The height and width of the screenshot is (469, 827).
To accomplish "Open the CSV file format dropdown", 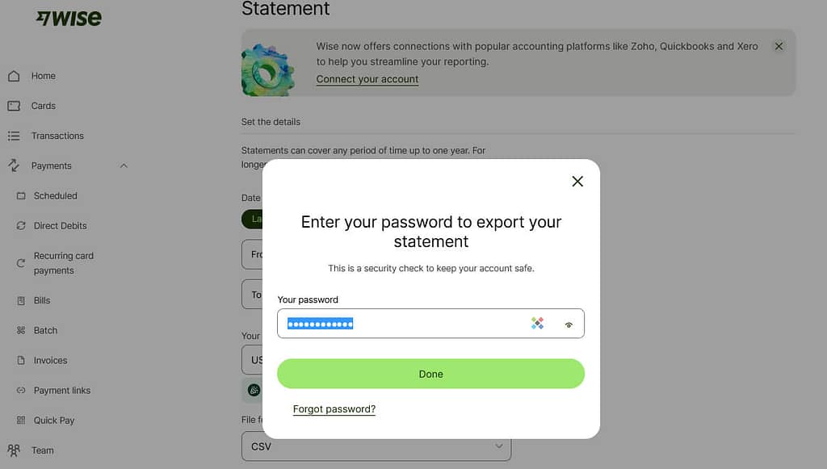I will [376, 446].
